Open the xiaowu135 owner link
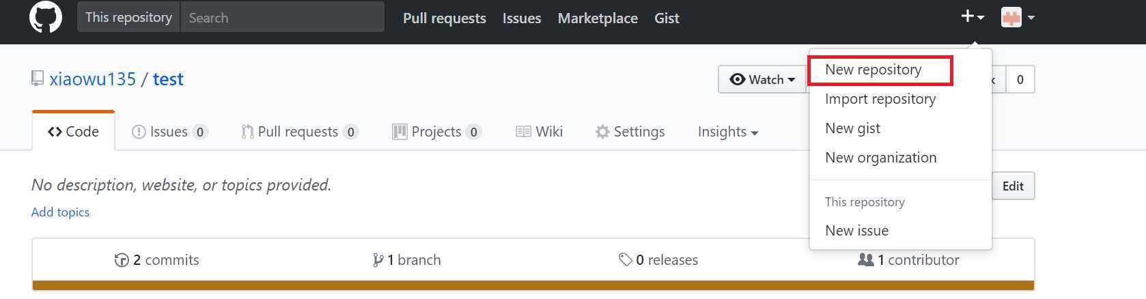1146x299 pixels. (93, 79)
